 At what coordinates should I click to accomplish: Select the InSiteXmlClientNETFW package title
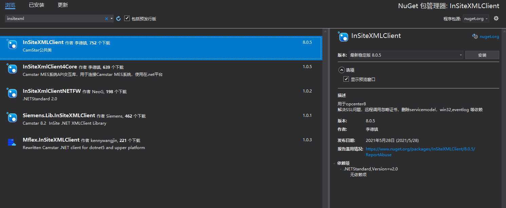(x=52, y=91)
